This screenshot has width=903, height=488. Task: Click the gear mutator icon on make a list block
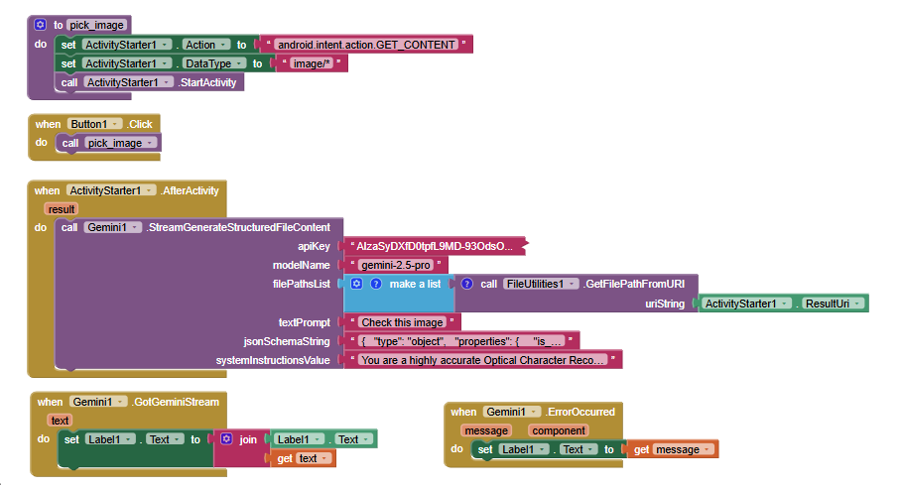pyautogui.click(x=356, y=283)
